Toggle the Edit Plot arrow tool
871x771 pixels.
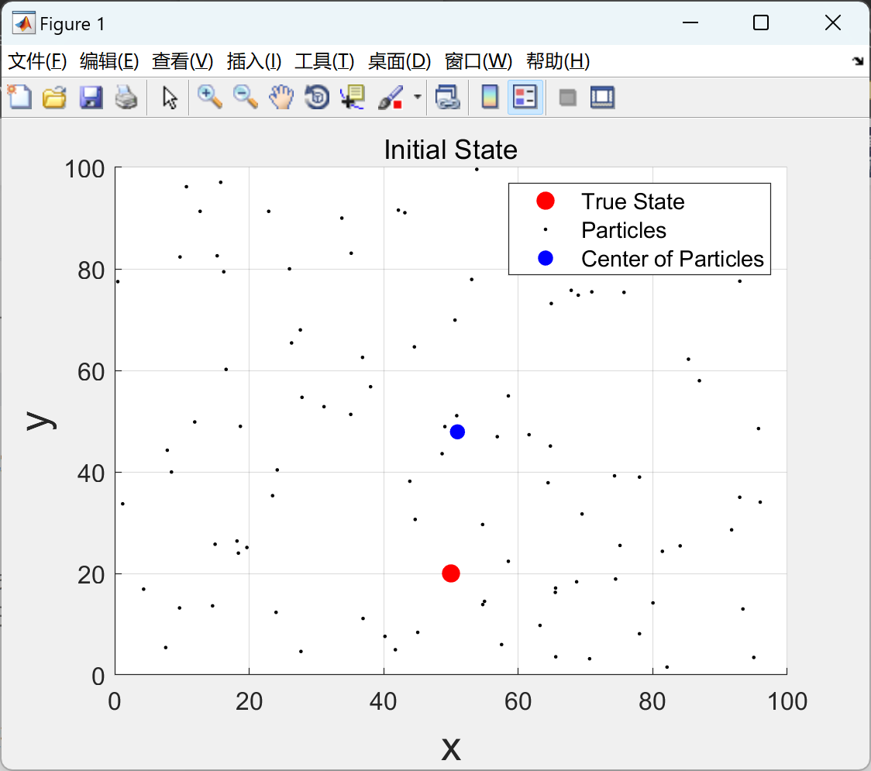pos(170,97)
